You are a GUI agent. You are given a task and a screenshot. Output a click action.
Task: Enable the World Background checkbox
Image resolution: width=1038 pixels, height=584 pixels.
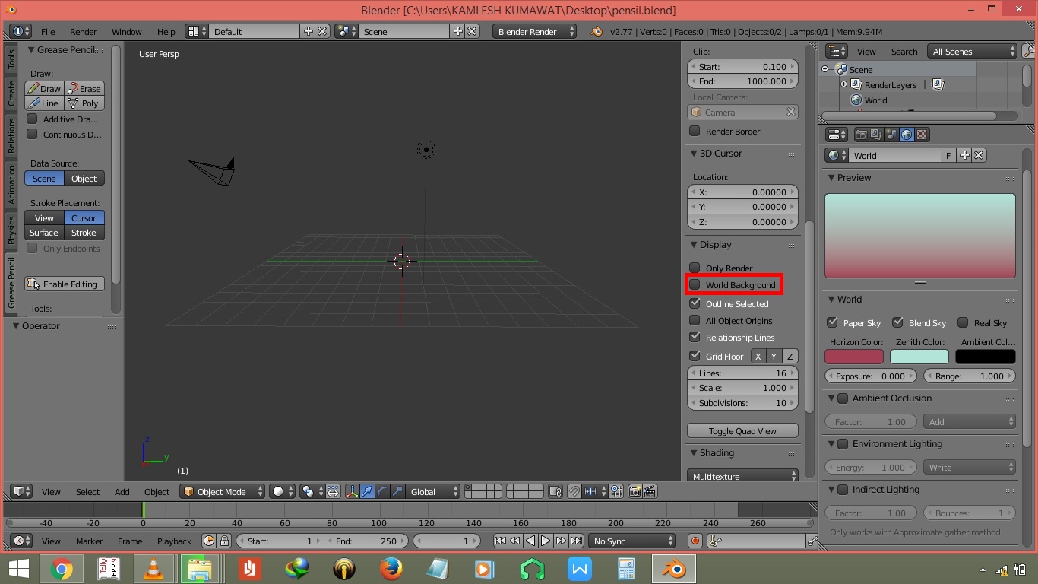tap(695, 285)
